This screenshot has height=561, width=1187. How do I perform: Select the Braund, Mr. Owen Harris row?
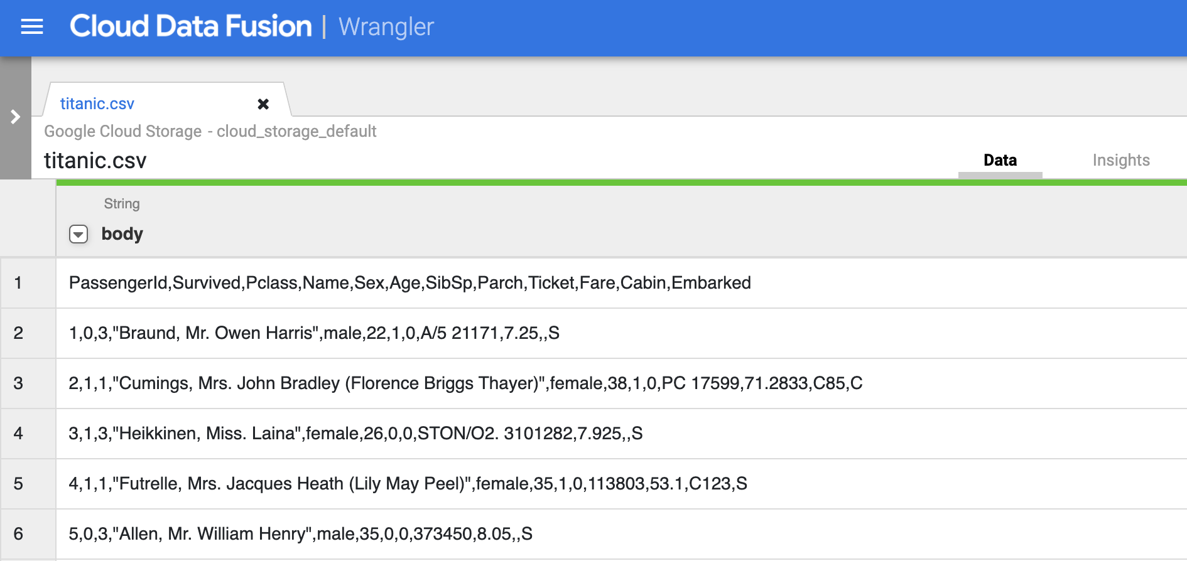[621, 333]
